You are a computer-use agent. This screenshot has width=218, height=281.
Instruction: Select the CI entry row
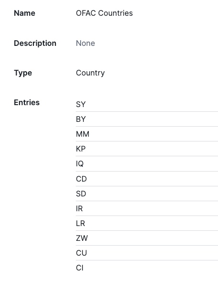147,268
